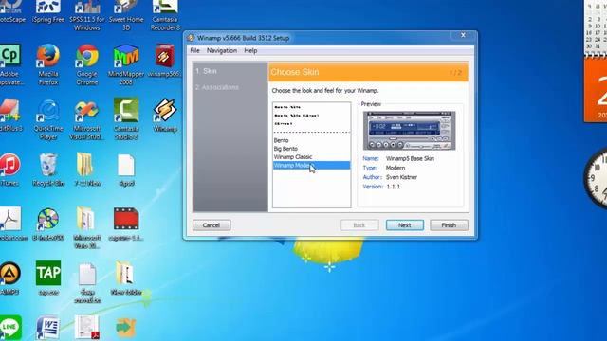This screenshot has width=607, height=341.
Task: Open the Recycle Bin
Action: point(48,170)
